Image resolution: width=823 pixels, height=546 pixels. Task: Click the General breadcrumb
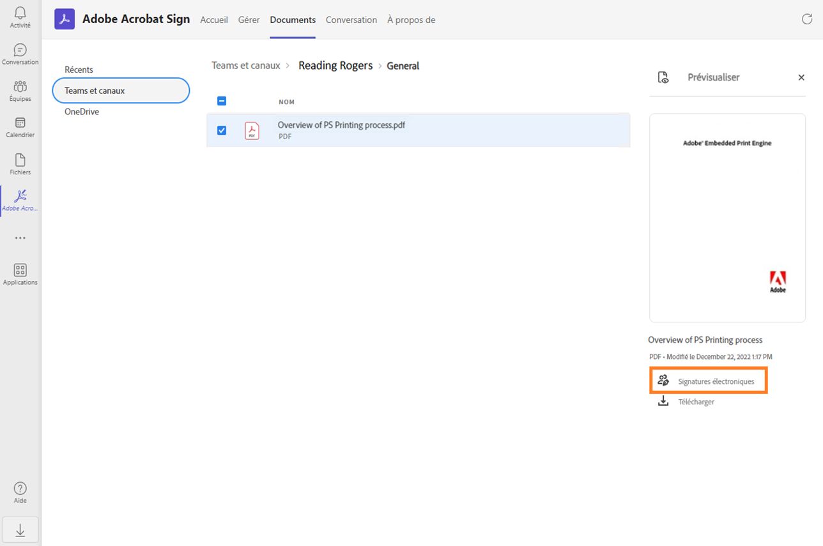coord(403,66)
